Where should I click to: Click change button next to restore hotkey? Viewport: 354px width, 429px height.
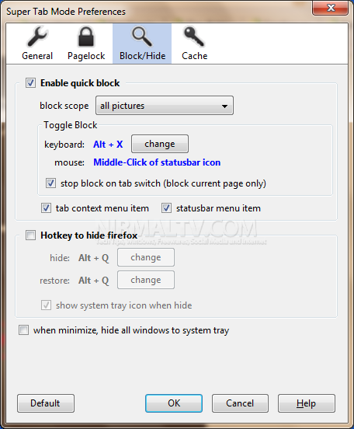[x=146, y=280]
